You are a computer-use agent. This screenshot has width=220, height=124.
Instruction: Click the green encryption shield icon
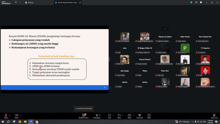coord(191,2)
